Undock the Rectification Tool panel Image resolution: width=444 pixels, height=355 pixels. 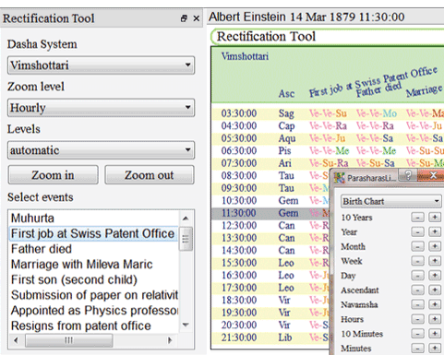point(184,18)
